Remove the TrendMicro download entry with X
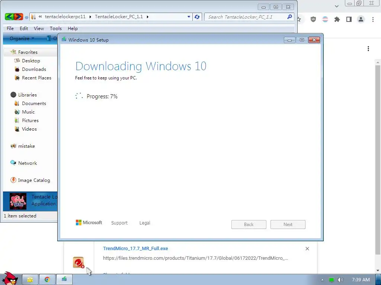Image resolution: width=381 pixels, height=285 pixels. (307, 249)
